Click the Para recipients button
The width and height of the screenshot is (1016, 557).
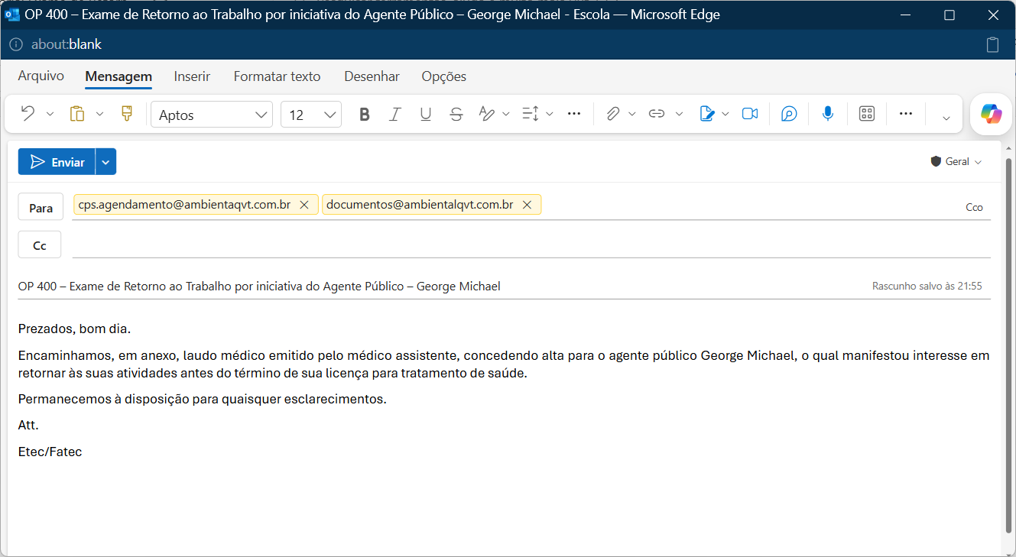[x=40, y=207]
